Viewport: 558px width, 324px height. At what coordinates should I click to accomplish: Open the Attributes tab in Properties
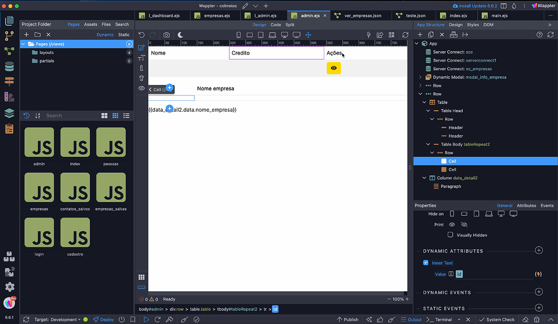pyautogui.click(x=526, y=205)
